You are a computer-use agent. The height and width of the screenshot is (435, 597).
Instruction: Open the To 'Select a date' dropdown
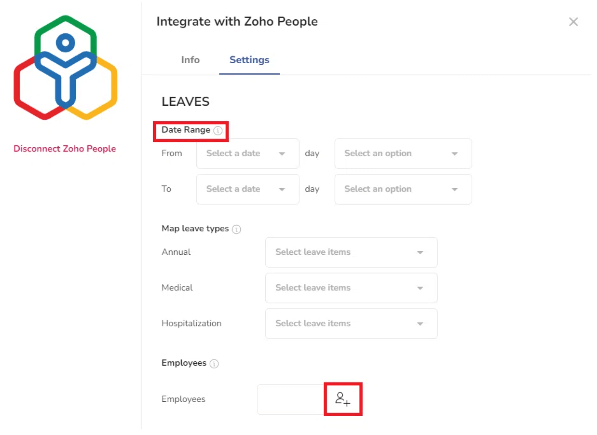click(x=247, y=189)
